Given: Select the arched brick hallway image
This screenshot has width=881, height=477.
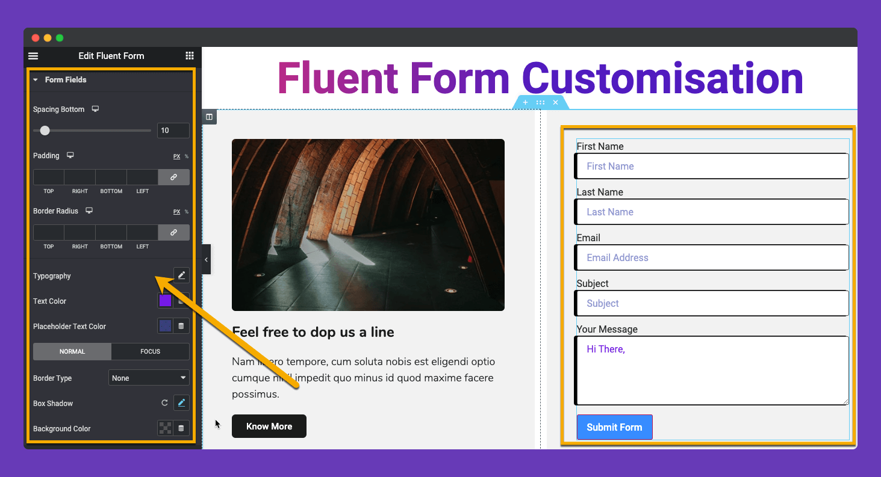Looking at the screenshot, I should [x=368, y=225].
